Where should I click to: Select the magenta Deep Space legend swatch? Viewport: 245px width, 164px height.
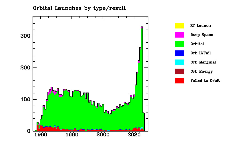(x=180, y=35)
